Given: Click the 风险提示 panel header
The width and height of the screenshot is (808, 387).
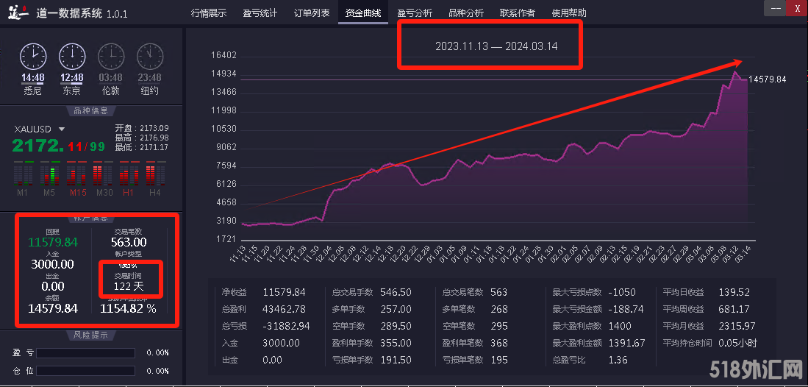Looking at the screenshot, I should (91, 335).
